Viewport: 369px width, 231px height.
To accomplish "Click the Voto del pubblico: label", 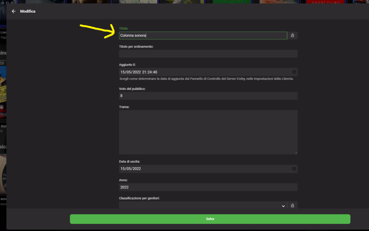I will (x=132, y=89).
